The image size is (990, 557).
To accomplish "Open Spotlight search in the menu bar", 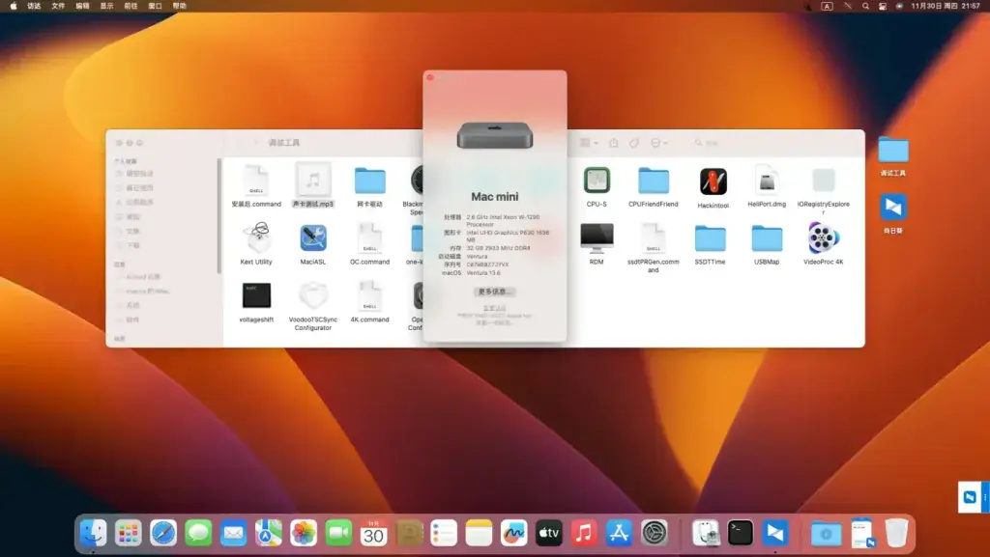I will (x=865, y=6).
